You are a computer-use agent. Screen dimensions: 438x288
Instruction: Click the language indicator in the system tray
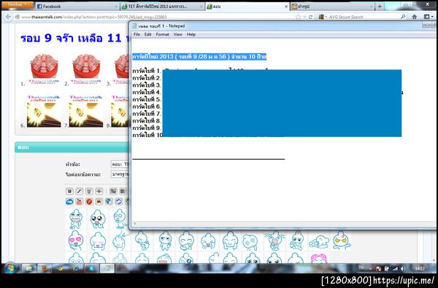pyautogui.click(x=361, y=268)
